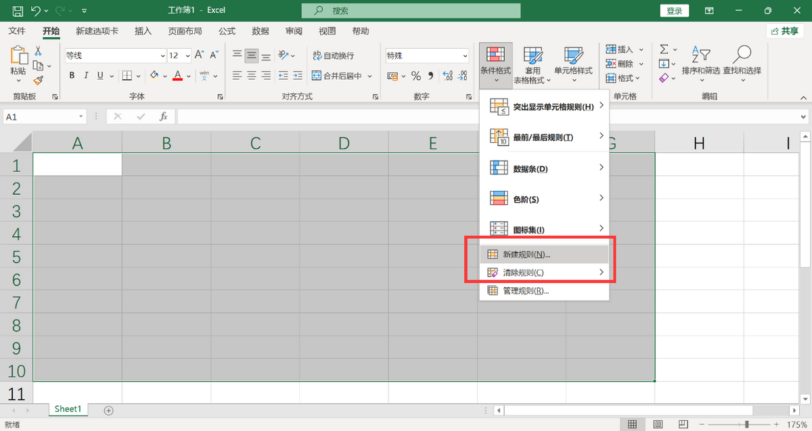Choose 新建规则 from the menu

[545, 254]
